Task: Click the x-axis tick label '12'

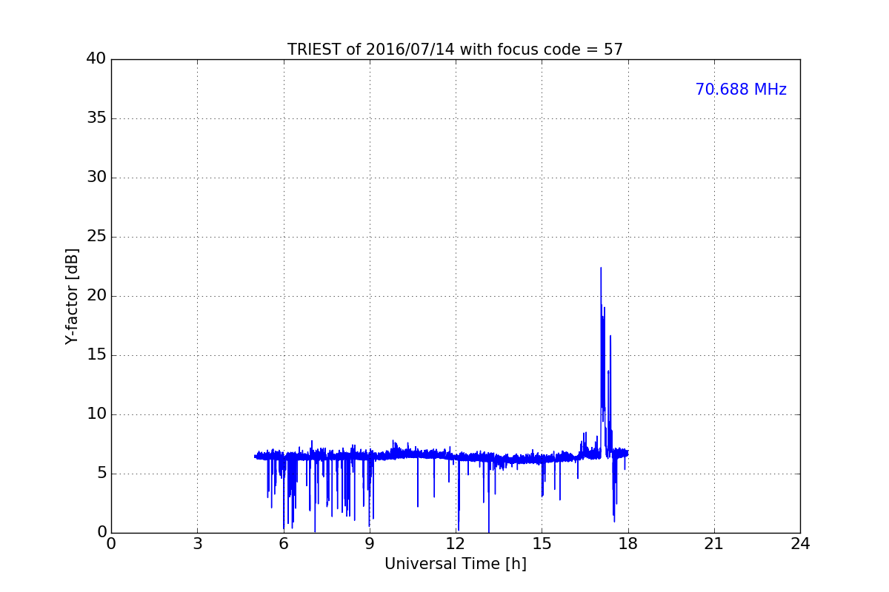Action: pos(456,544)
